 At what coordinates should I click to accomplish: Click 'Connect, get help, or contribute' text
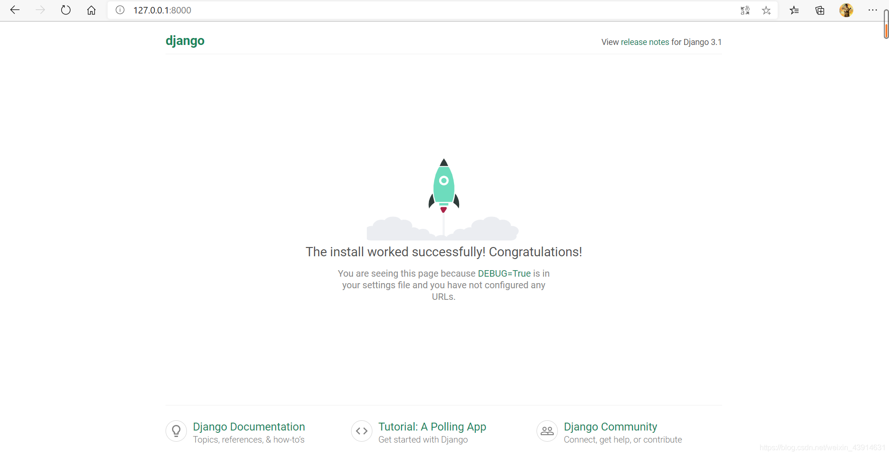tap(623, 440)
